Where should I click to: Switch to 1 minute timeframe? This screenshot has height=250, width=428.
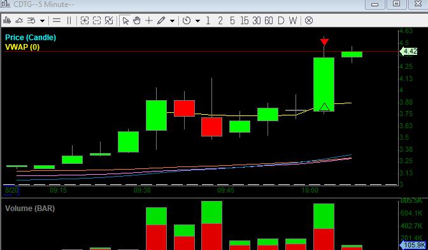208,20
